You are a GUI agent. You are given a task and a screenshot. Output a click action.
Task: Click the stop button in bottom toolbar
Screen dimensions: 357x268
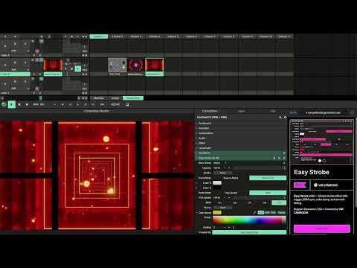[x=19, y=104]
